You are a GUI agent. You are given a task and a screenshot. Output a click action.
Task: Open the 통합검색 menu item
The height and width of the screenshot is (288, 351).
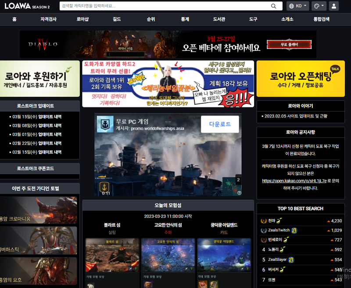pos(321,19)
